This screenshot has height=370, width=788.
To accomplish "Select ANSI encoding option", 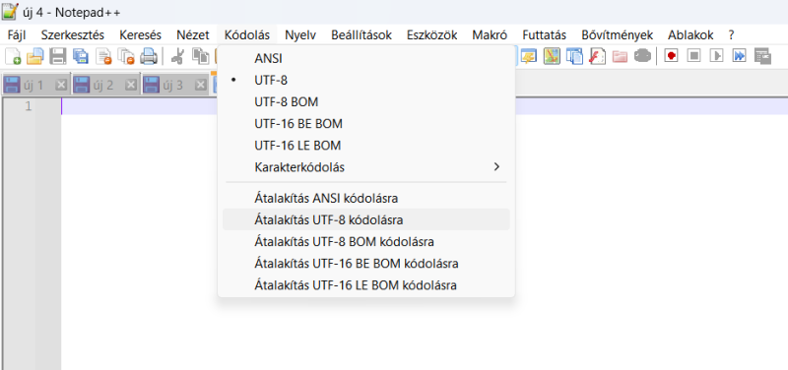I will tap(365, 58).
